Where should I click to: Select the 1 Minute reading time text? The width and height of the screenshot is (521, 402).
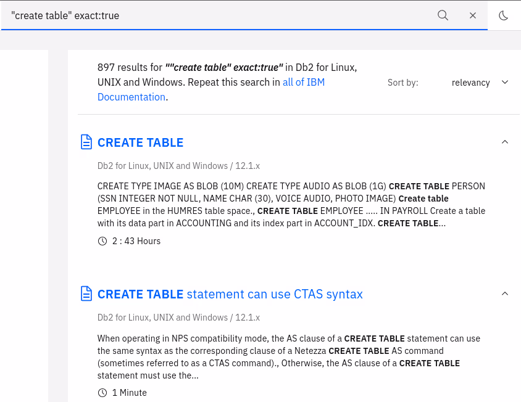[129, 393]
